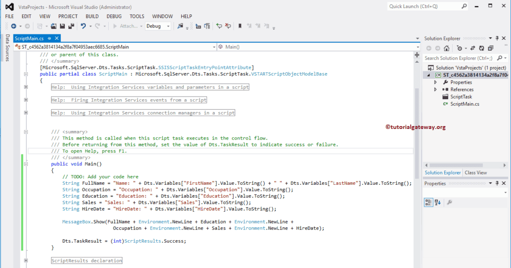
Task: Pin the ScriptMain.cs tab
Action: click(49, 38)
